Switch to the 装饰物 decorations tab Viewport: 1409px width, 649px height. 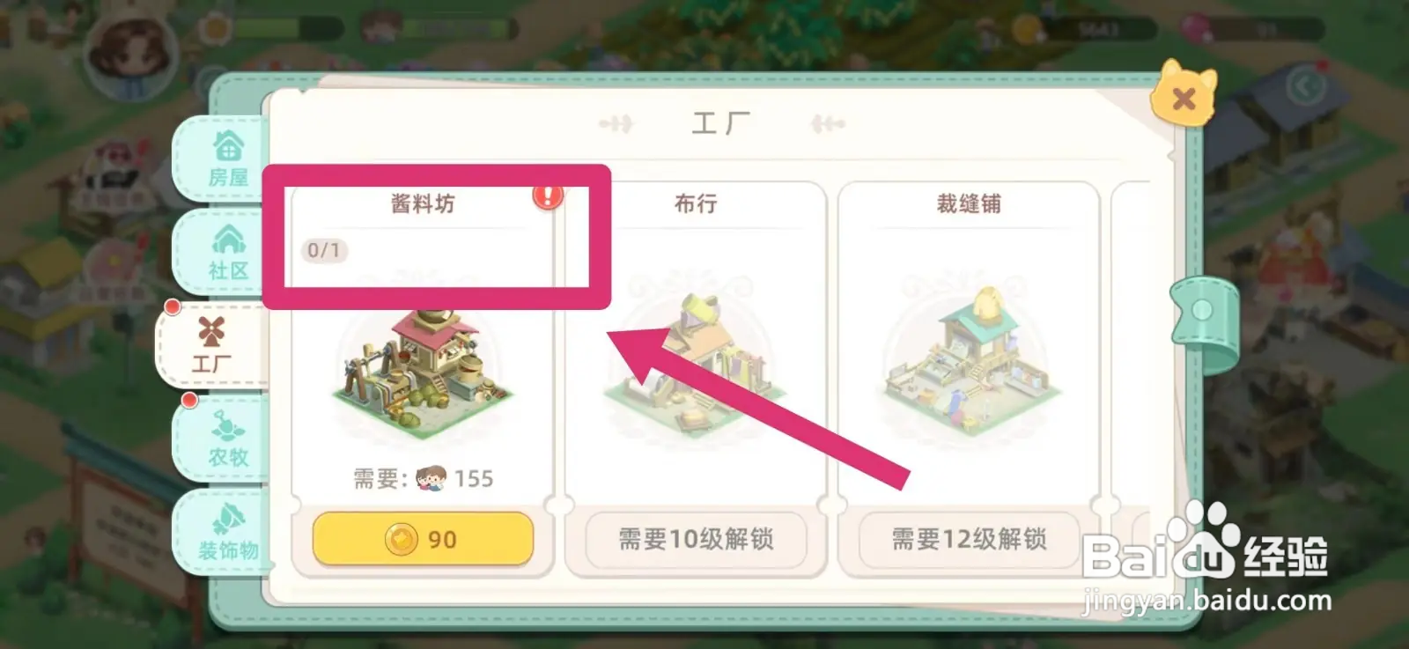pyautogui.click(x=227, y=532)
